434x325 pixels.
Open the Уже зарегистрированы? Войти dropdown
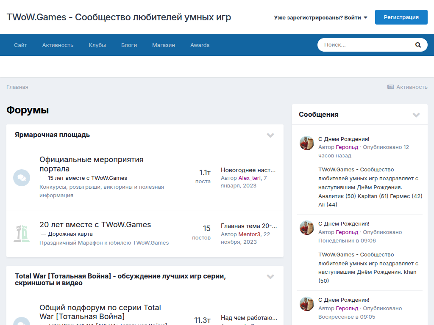pyautogui.click(x=320, y=17)
